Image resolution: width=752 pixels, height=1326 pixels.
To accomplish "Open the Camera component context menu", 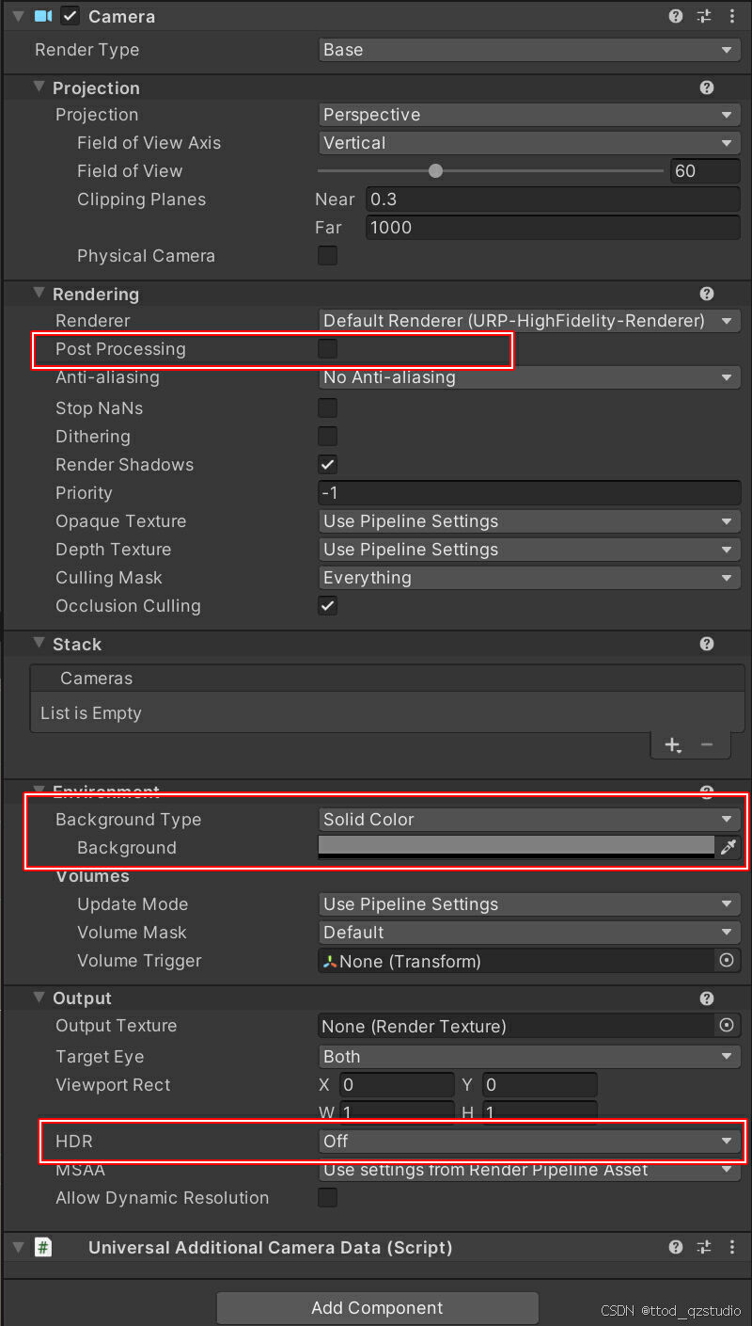I will click(731, 16).
